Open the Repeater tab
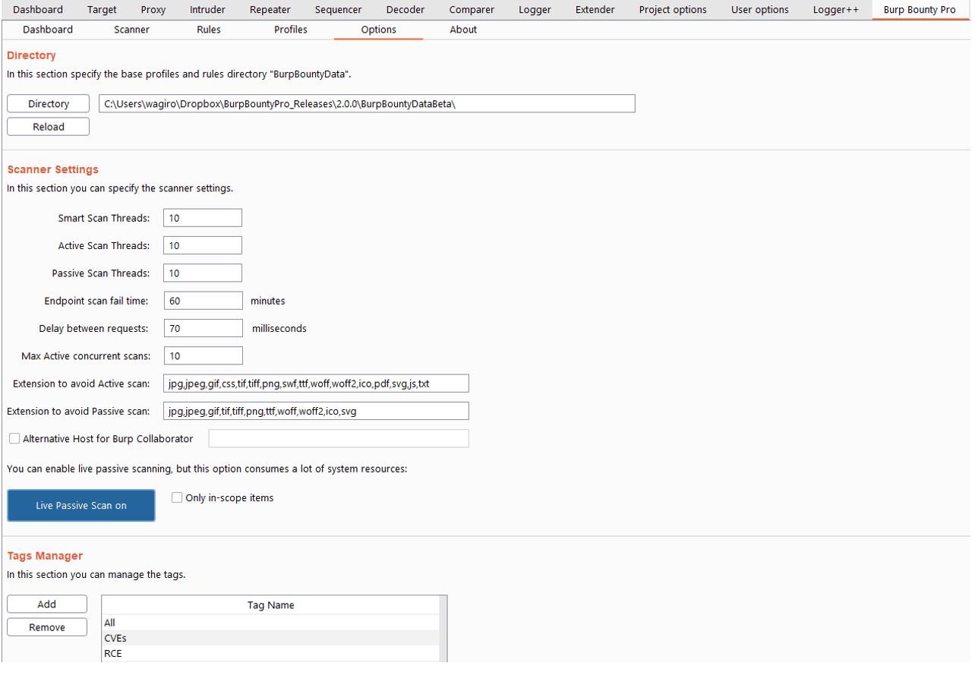Screen dimensions: 975x685 pyautogui.click(x=270, y=9)
